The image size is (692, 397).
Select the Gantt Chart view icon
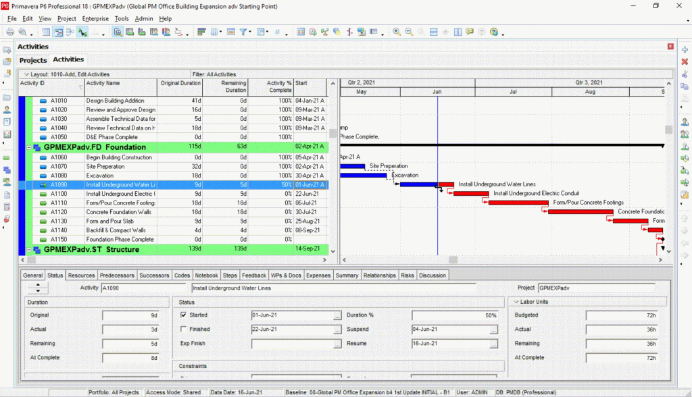[58, 32]
